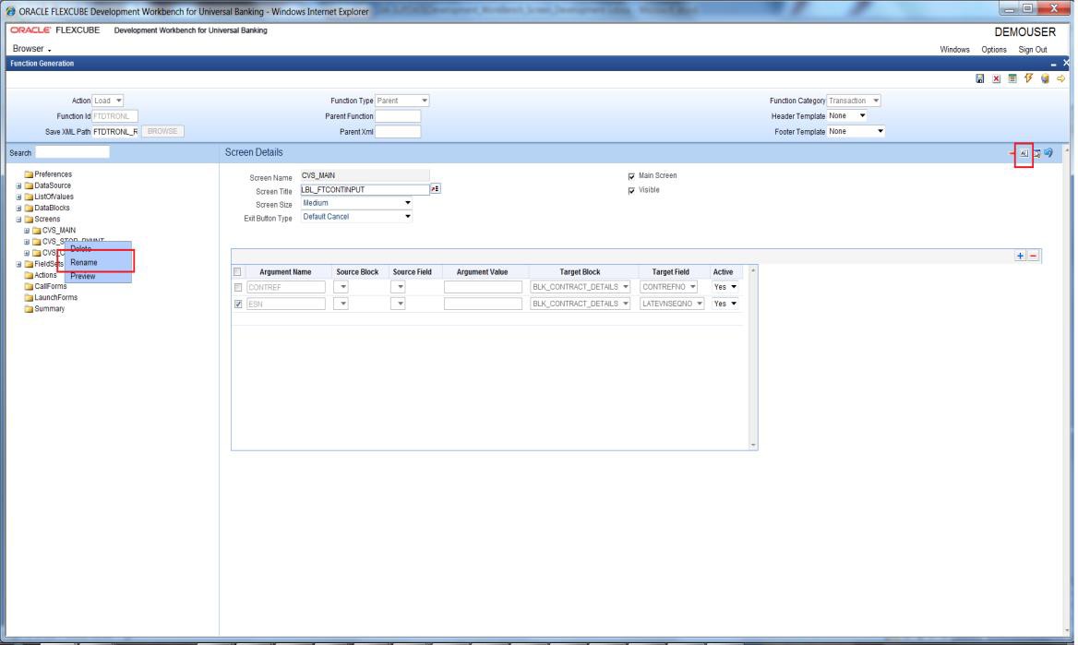Select the DataBlocks tree item
Image resolution: width=1078 pixels, height=645 pixels.
pyautogui.click(x=53, y=209)
